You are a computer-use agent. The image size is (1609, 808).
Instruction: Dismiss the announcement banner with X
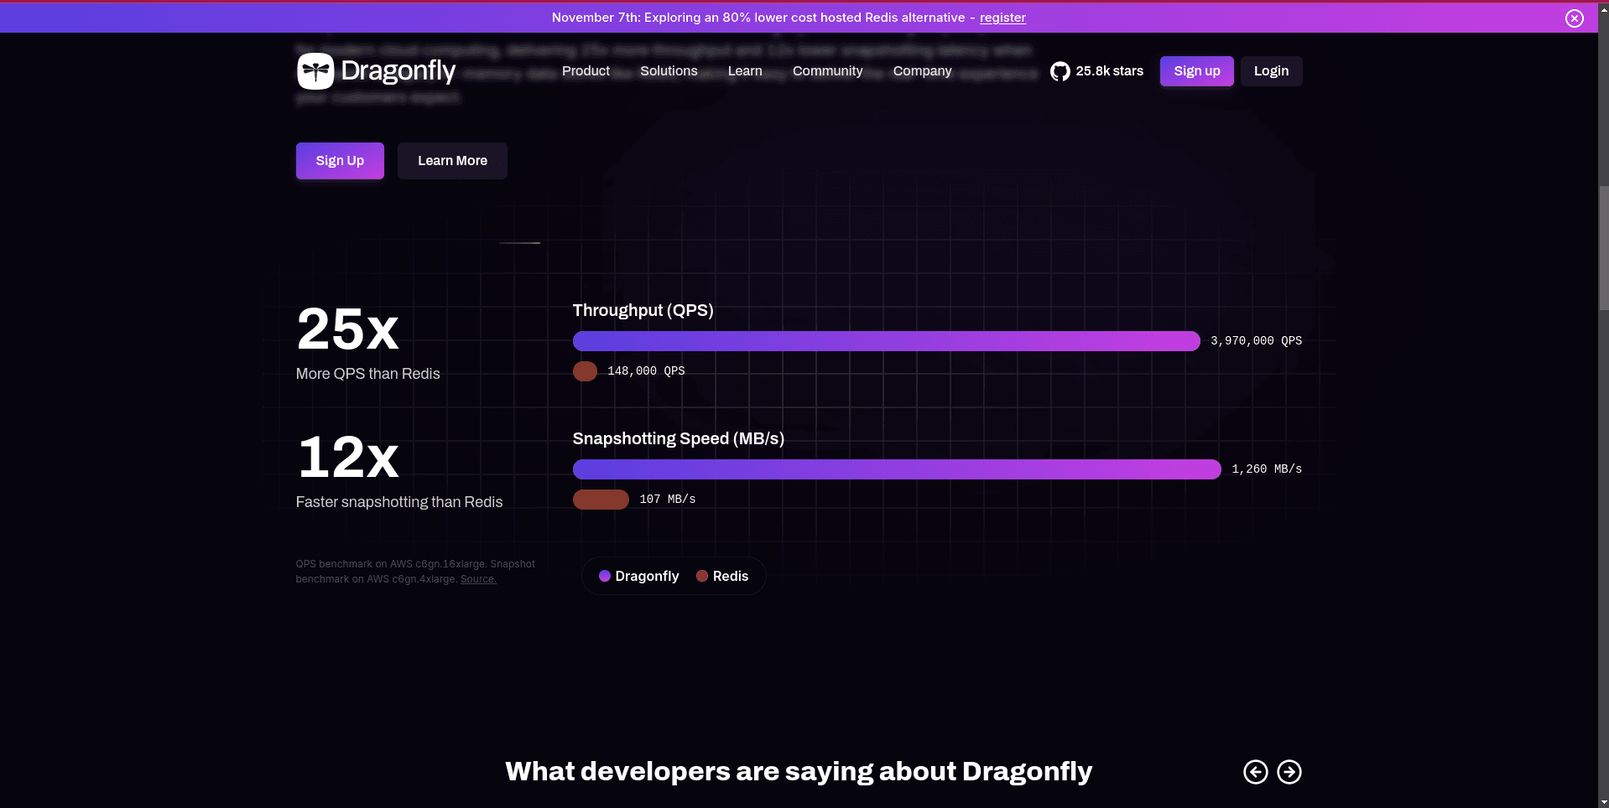[1575, 18]
